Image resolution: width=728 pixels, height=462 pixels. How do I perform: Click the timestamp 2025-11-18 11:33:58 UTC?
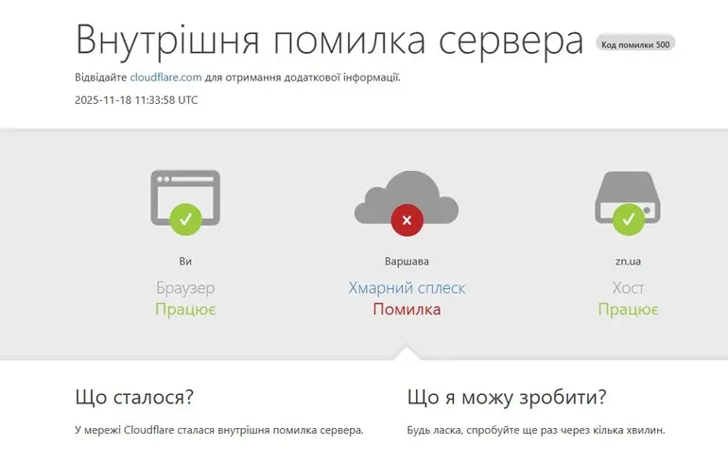coord(136,100)
